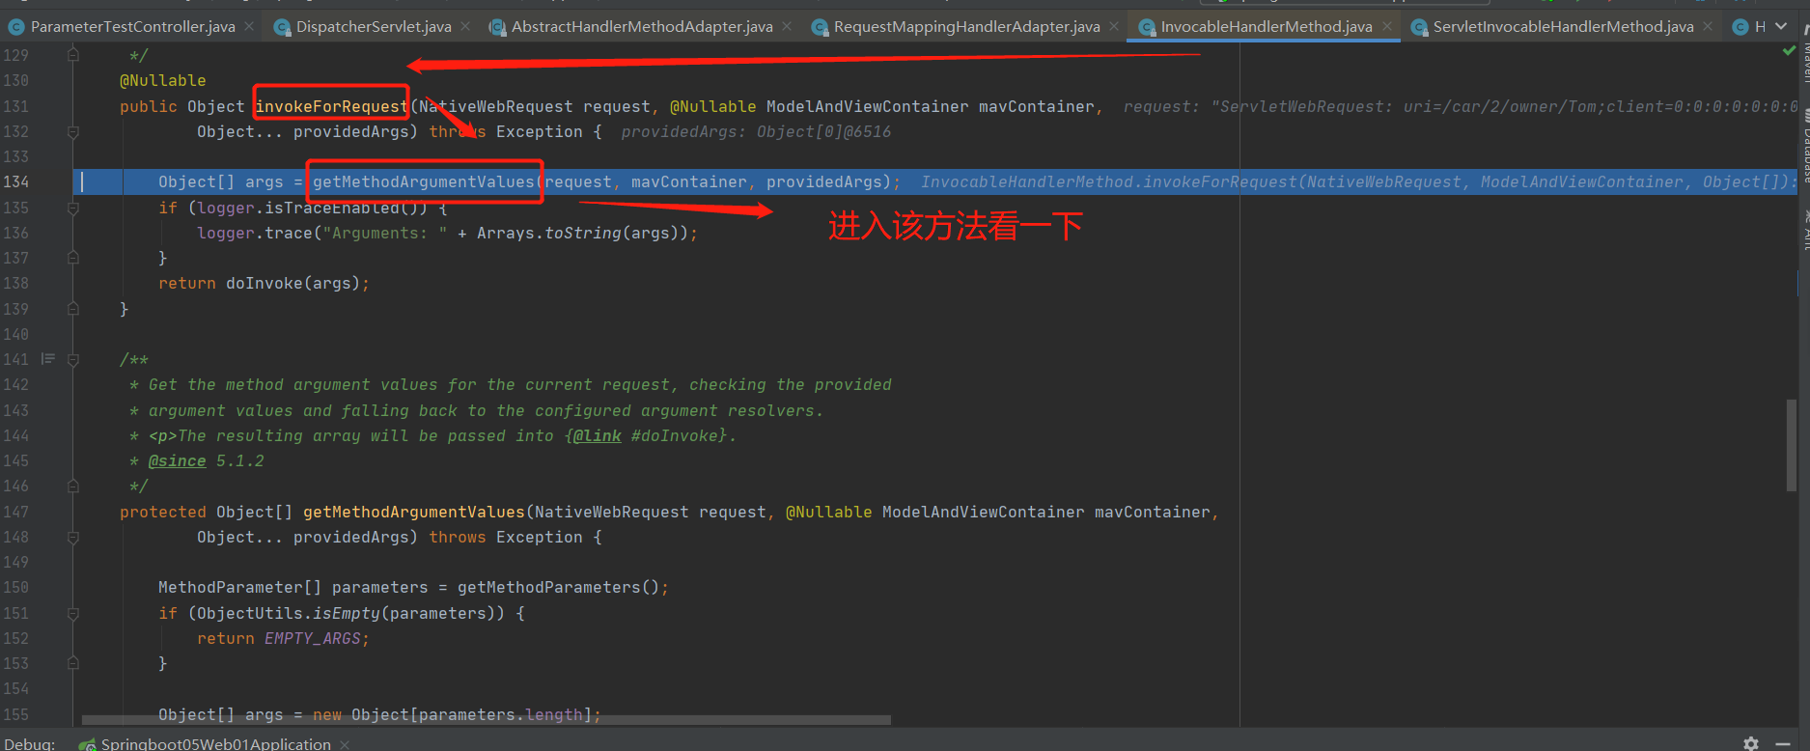The height and width of the screenshot is (751, 1810).
Task: Click providedArgs inline debug hint line 132
Action: click(x=756, y=131)
